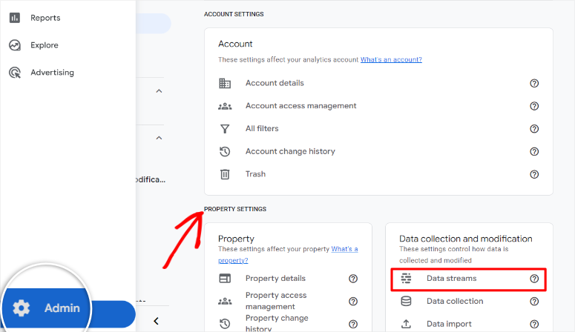Collapse the admin side panel arrow
The height and width of the screenshot is (332, 575).
[157, 321]
